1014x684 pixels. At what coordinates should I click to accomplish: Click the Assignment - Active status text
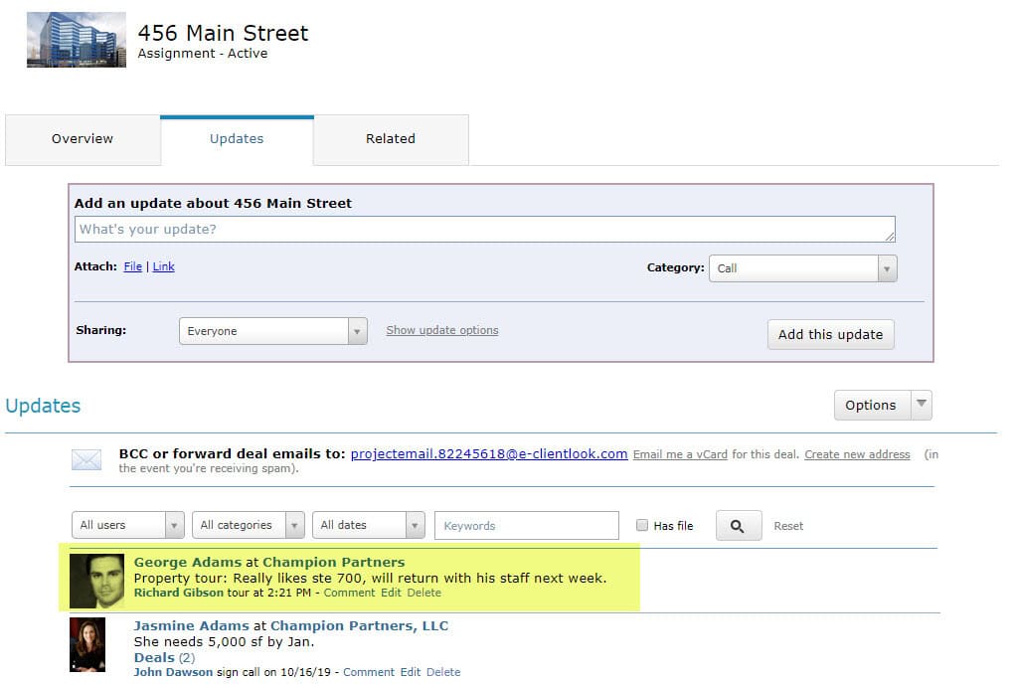pyautogui.click(x=203, y=54)
